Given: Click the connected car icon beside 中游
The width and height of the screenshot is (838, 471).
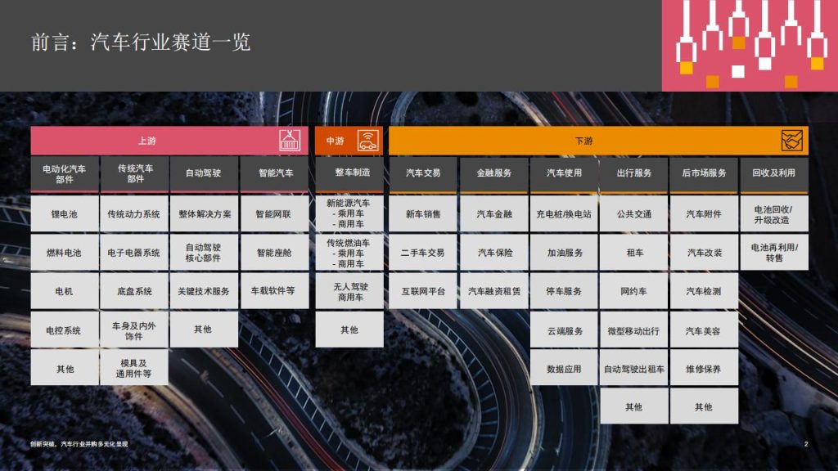Looking at the screenshot, I should 367,141.
